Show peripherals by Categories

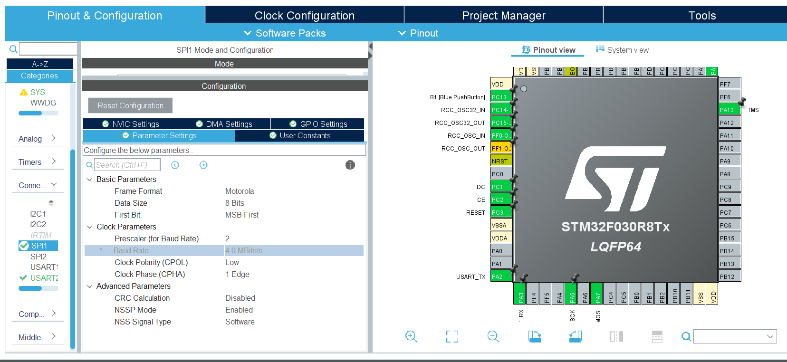[x=40, y=76]
